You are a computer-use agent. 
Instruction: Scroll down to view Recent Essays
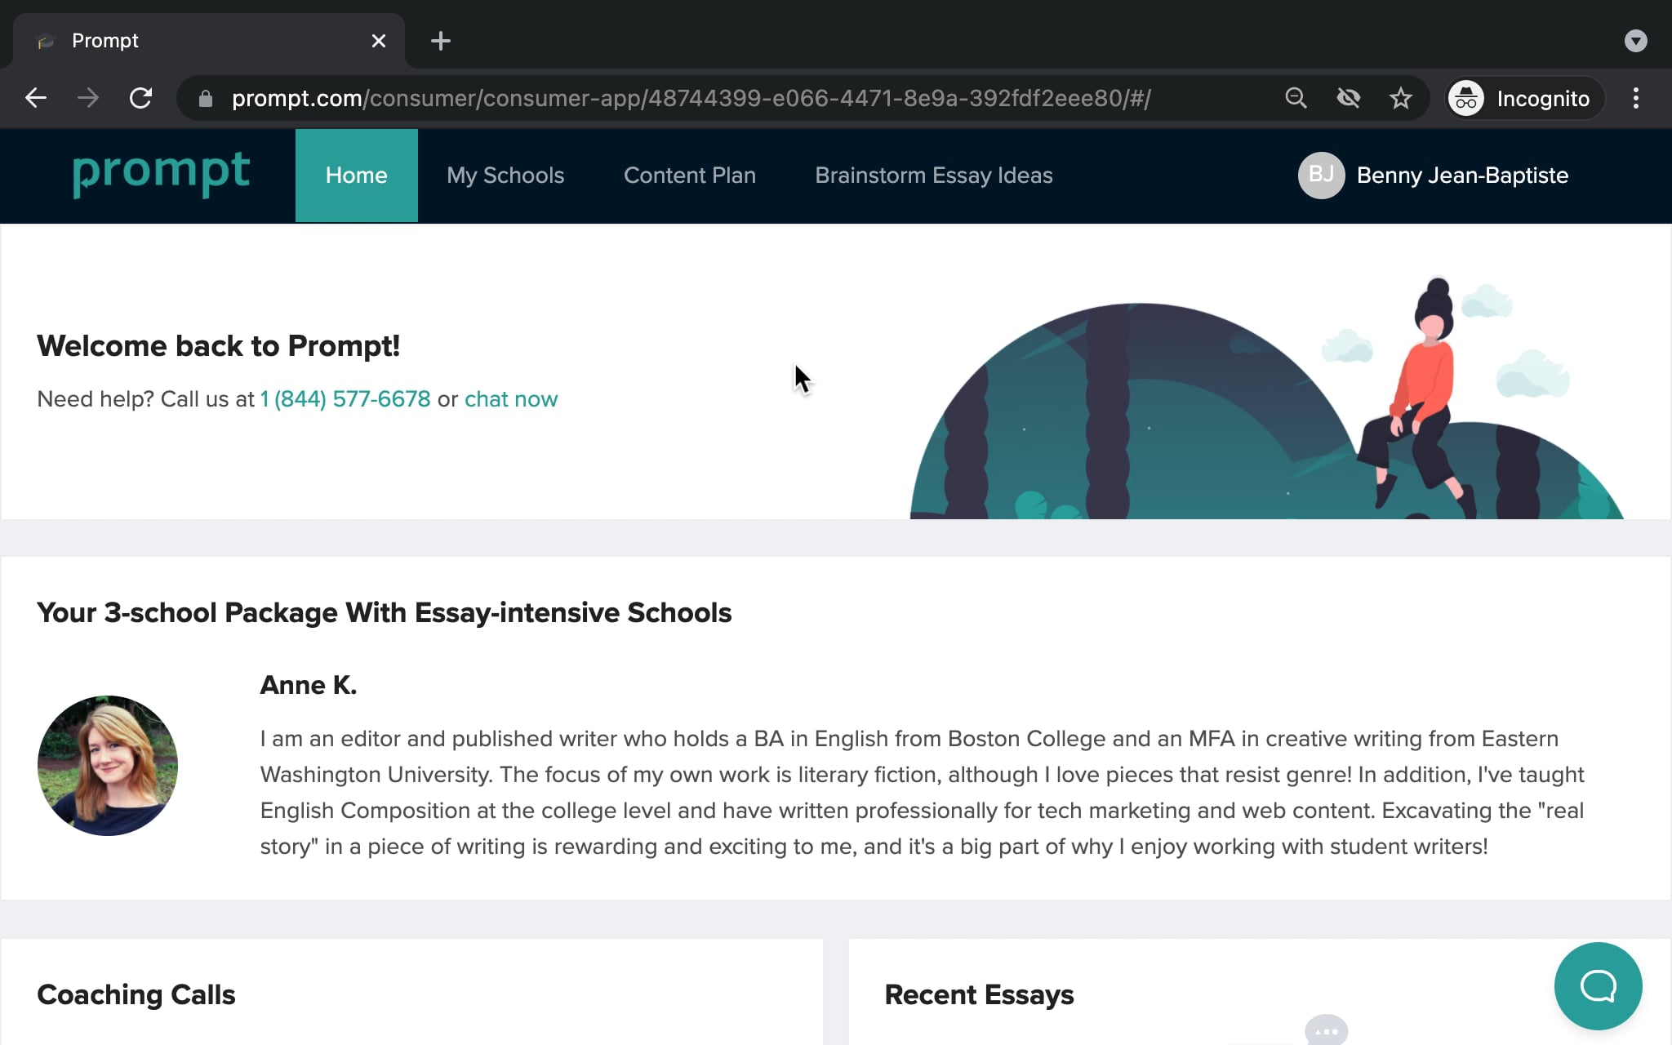979,994
